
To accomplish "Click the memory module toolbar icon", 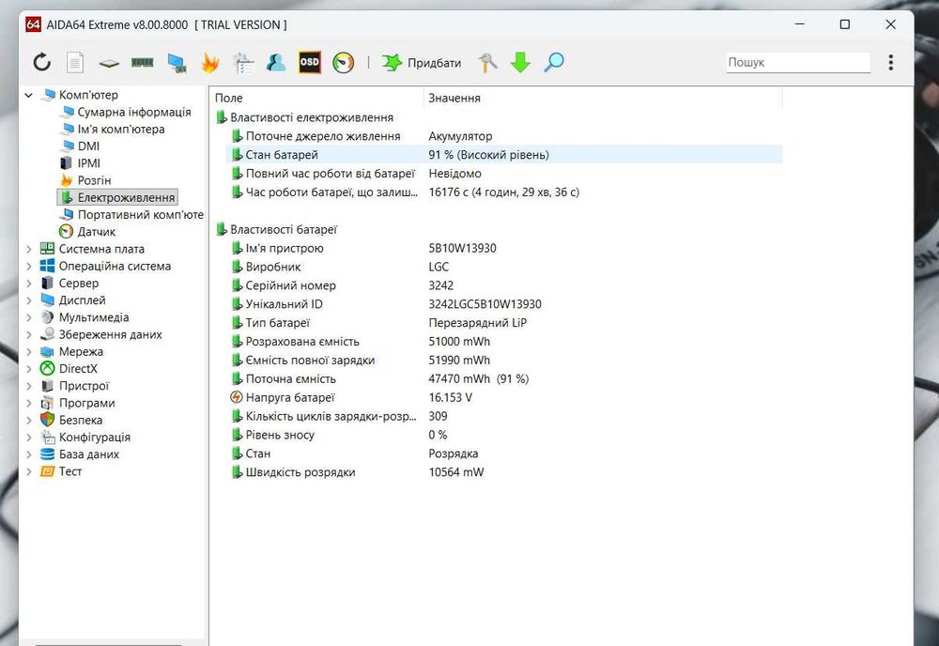I will [143, 62].
